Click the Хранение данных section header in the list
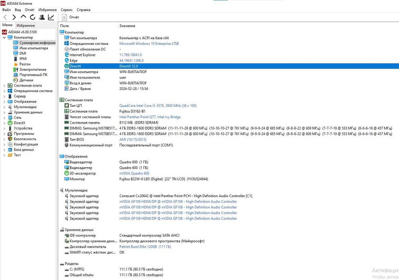 (x=77, y=230)
